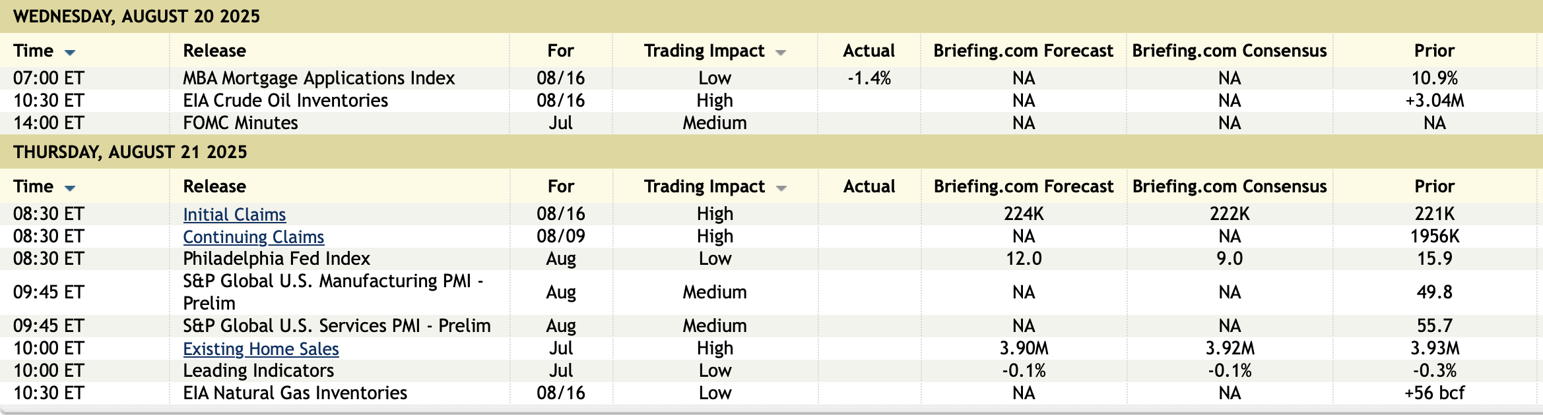Open the Existing Home Sales link
The height and width of the screenshot is (415, 1543).
coord(261,348)
